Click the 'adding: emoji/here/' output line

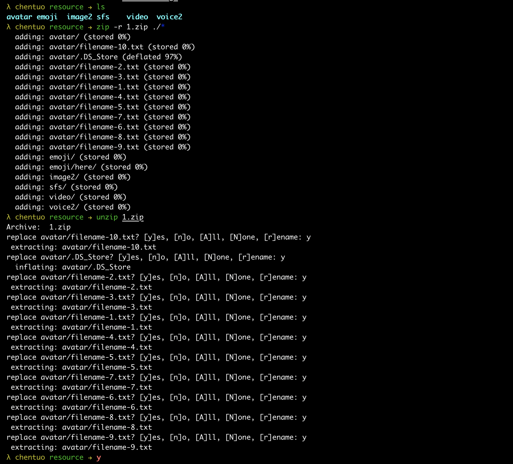click(81, 167)
